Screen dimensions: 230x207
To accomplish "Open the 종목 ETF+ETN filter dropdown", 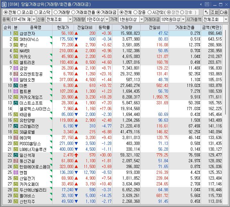I will click(34, 19).
